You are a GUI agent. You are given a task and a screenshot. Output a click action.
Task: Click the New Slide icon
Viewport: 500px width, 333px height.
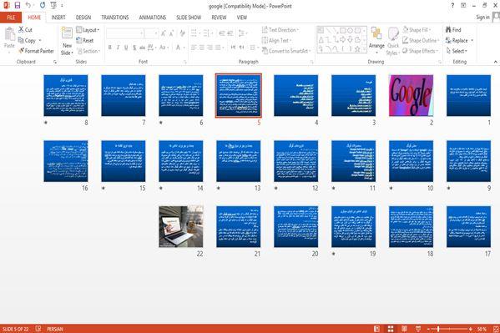67,33
